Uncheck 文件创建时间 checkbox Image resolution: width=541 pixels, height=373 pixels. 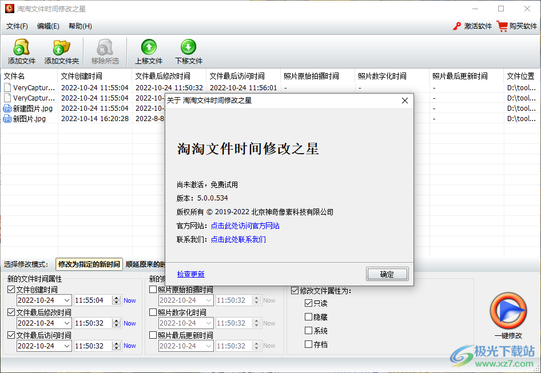pyautogui.click(x=11, y=290)
